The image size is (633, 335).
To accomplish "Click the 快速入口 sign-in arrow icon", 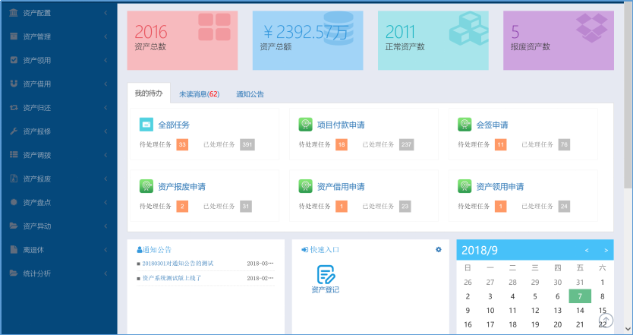I will pyautogui.click(x=305, y=250).
